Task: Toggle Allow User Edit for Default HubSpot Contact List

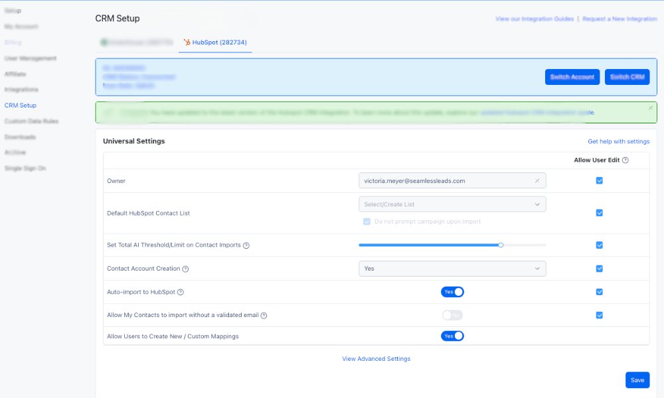Action: point(599,213)
